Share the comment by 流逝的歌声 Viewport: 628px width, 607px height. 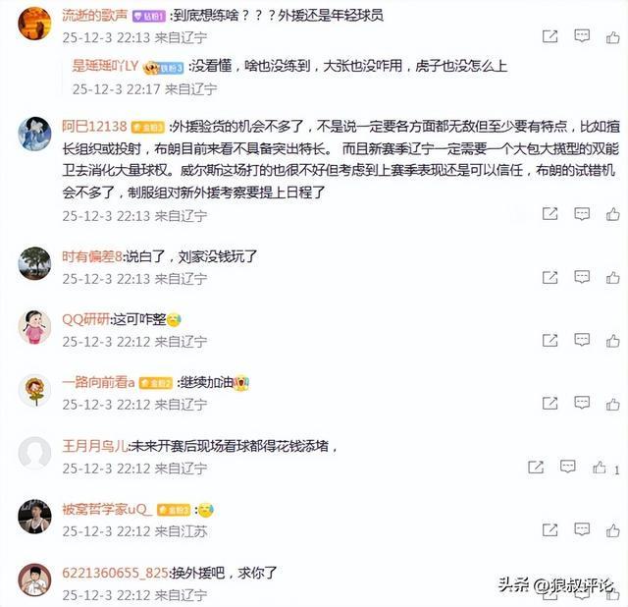[549, 36]
